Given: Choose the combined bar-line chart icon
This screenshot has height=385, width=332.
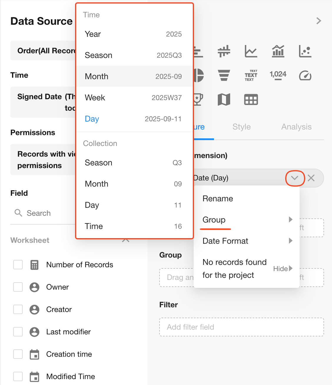Looking at the screenshot, I should [278, 52].
